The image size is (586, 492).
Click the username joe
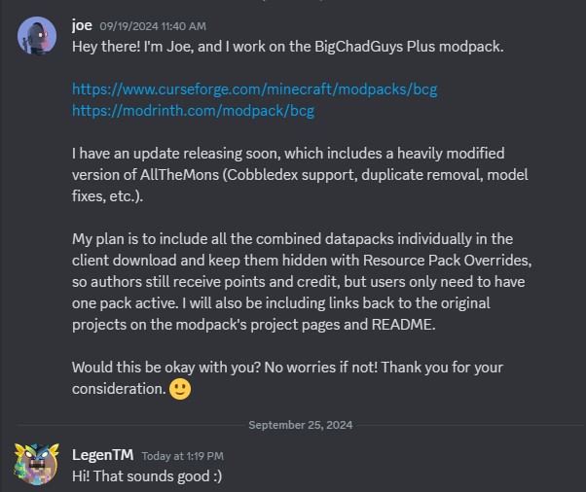pyautogui.click(x=82, y=23)
